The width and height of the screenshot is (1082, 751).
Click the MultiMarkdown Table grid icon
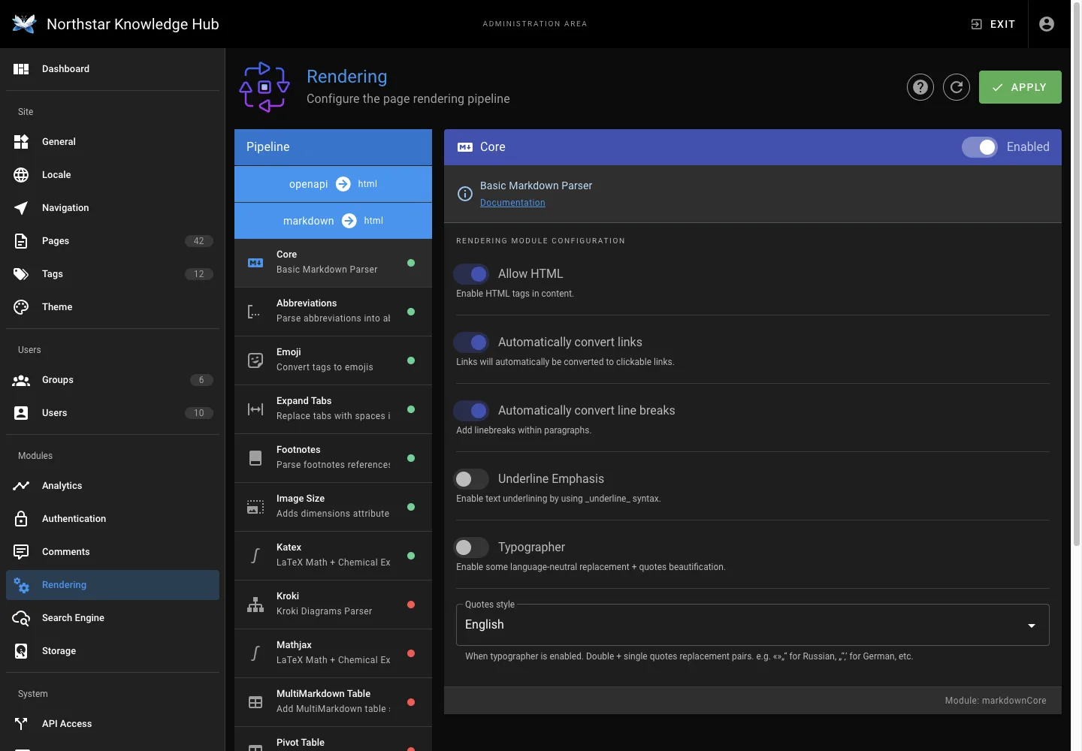pyautogui.click(x=255, y=702)
